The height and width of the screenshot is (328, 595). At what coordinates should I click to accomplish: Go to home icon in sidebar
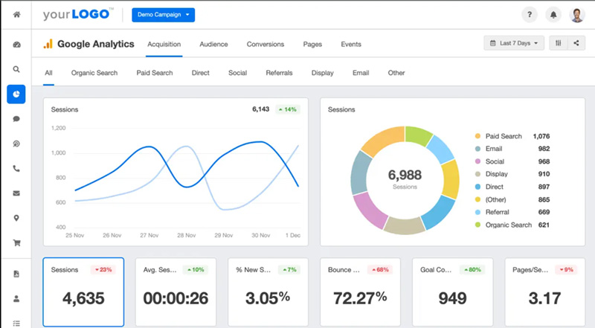click(16, 15)
